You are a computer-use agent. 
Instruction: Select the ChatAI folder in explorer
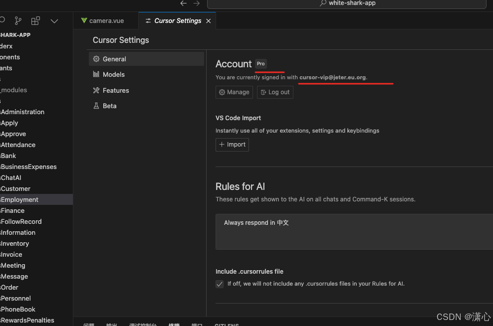[36, 178]
